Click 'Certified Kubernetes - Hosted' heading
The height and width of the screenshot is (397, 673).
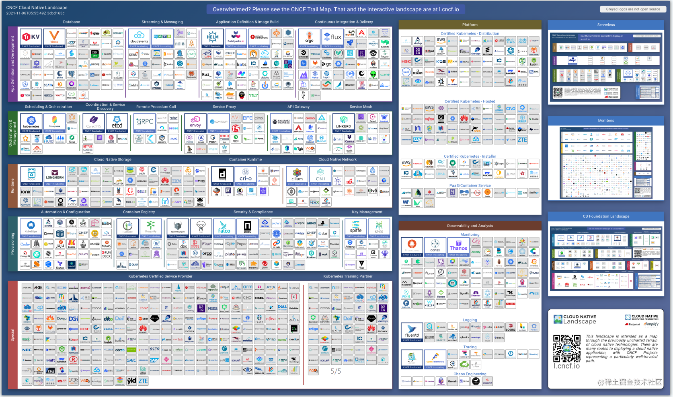470,101
